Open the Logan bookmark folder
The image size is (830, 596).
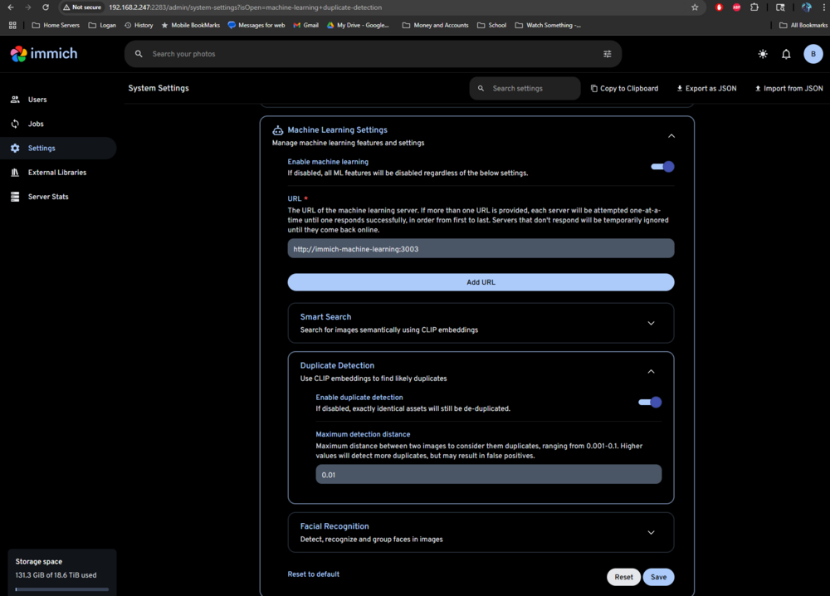coord(102,26)
